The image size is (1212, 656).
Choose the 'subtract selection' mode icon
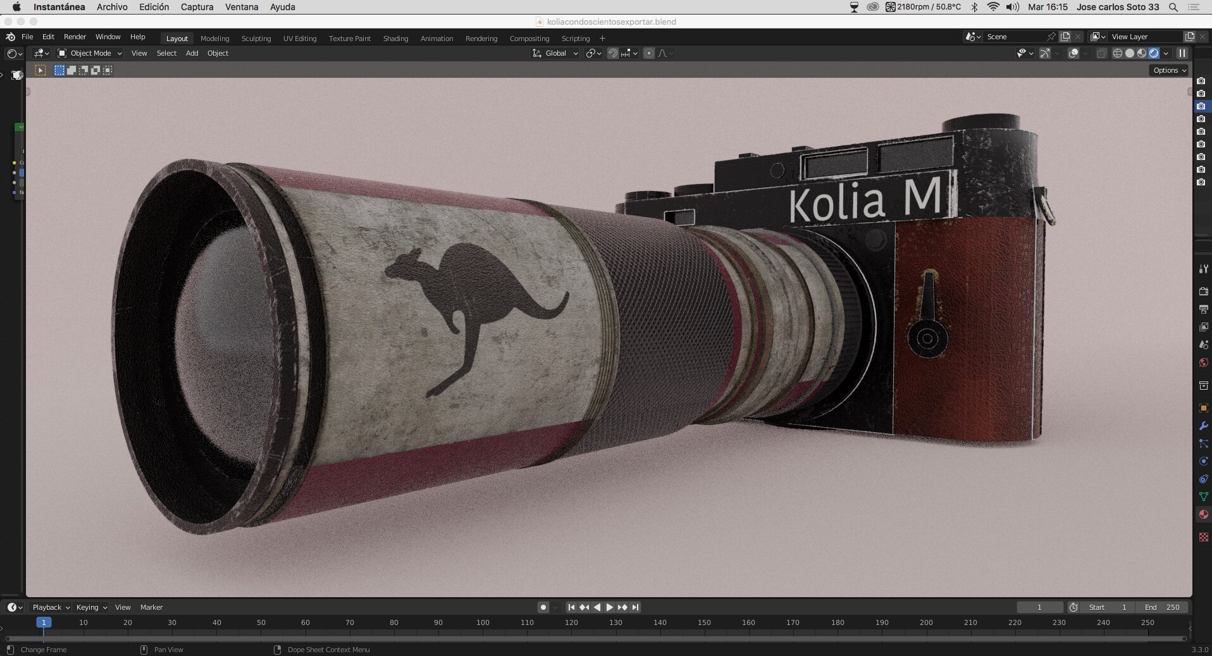click(83, 70)
